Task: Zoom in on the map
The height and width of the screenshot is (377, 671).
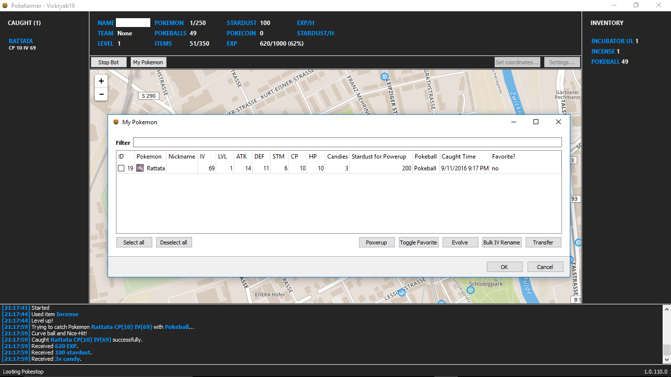Action: [101, 81]
